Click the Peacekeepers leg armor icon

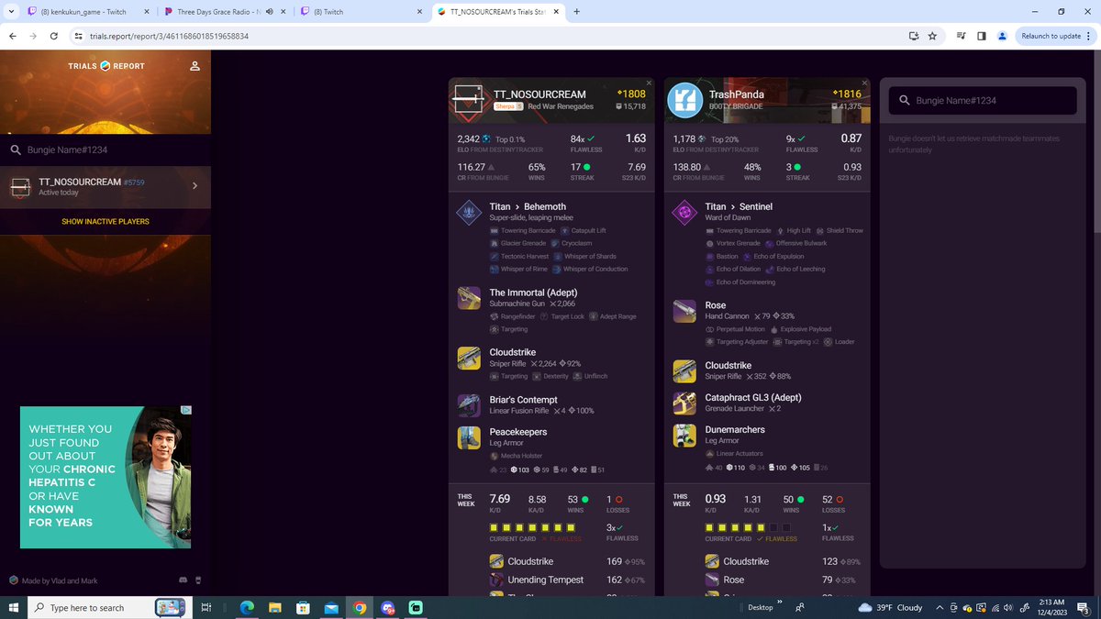point(469,437)
